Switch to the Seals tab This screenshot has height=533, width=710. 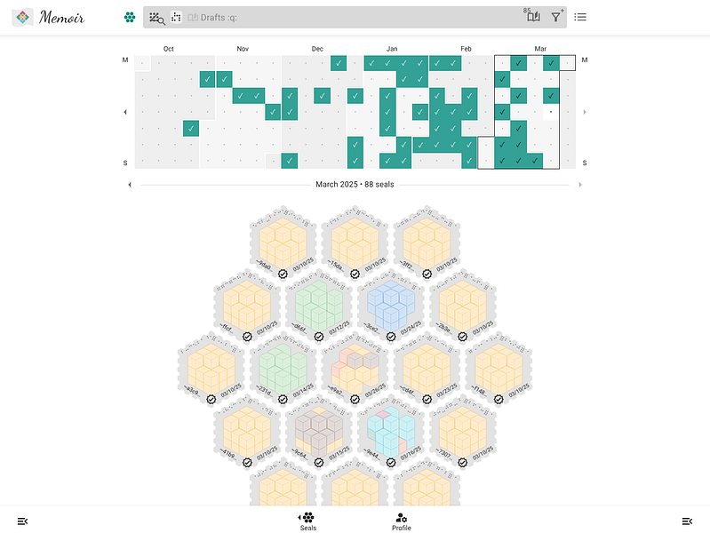[308, 521]
